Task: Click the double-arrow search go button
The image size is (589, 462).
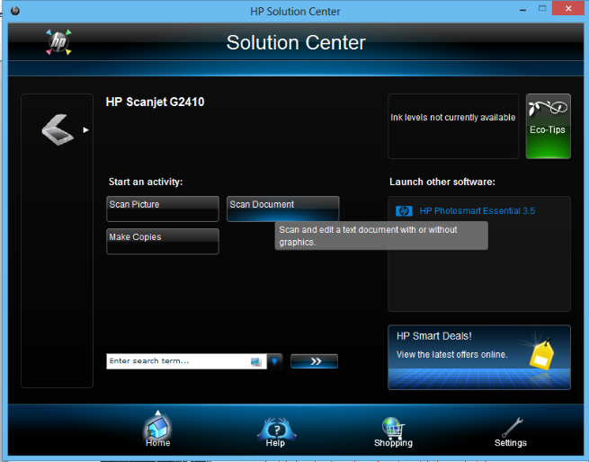Action: pyautogui.click(x=314, y=361)
